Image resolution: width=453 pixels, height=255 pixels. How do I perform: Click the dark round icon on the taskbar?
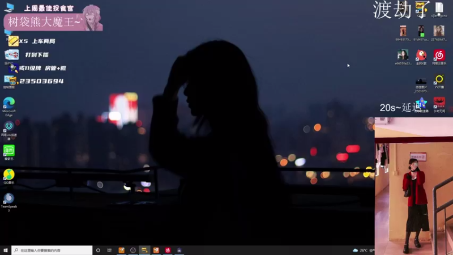point(133,250)
